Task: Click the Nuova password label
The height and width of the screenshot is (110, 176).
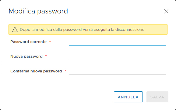Action: pyautogui.click(x=26, y=57)
